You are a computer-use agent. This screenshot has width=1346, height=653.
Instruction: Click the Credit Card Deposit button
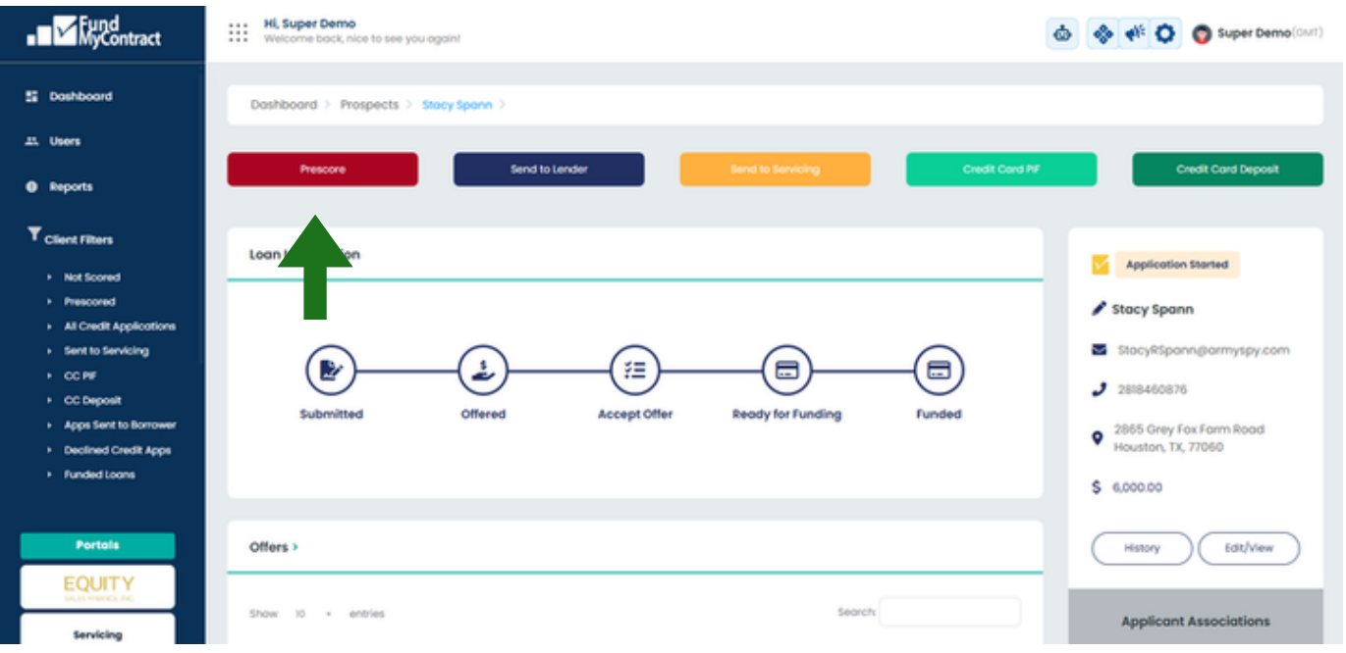click(x=1227, y=170)
